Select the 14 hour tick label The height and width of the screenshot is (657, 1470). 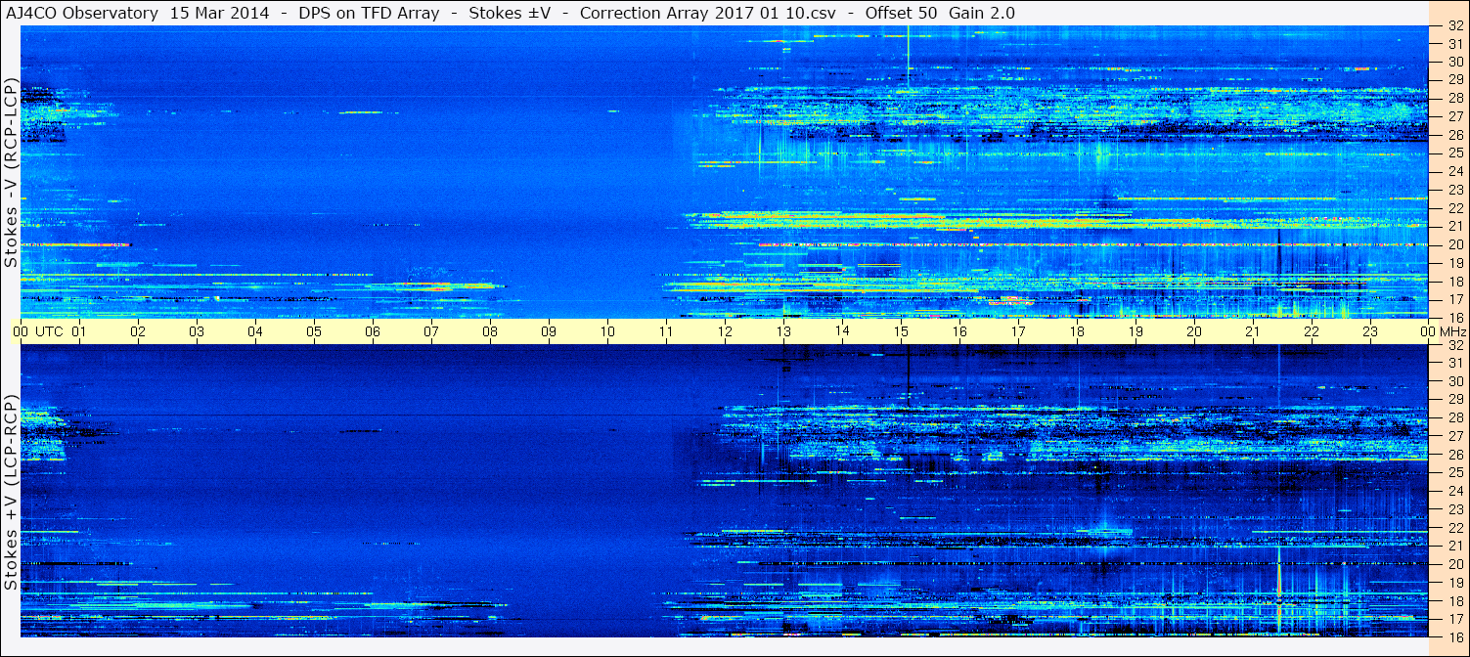tap(842, 331)
